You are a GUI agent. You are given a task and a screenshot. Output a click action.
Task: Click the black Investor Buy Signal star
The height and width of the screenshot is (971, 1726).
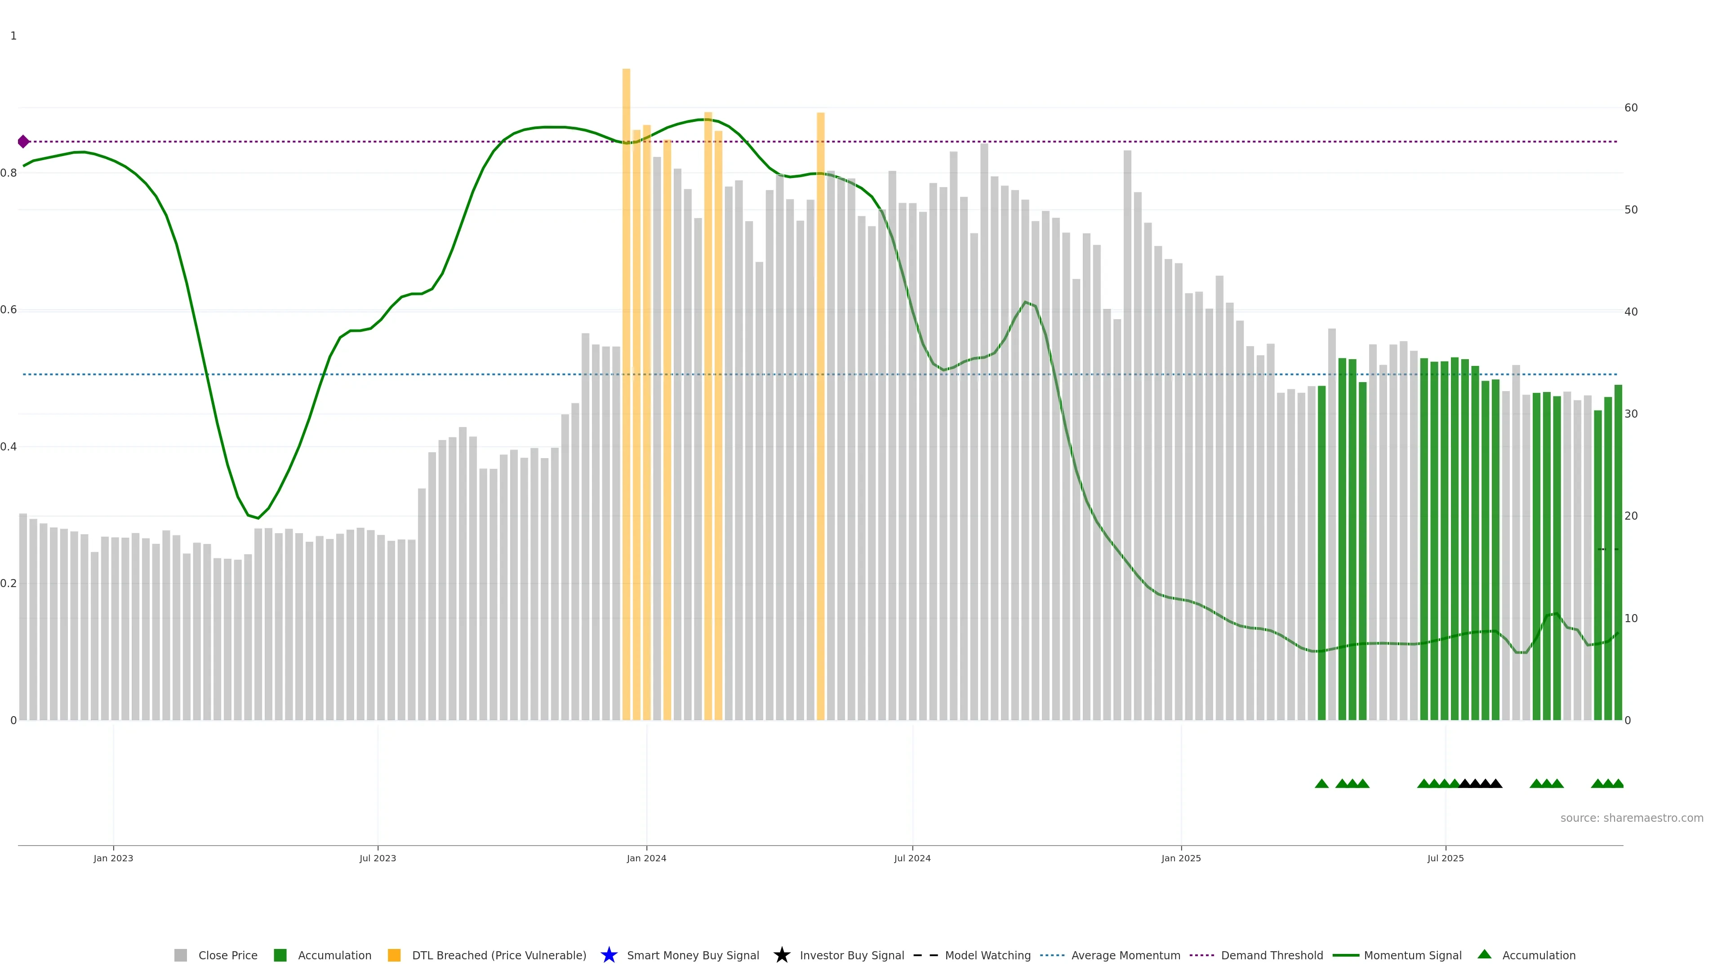[781, 955]
